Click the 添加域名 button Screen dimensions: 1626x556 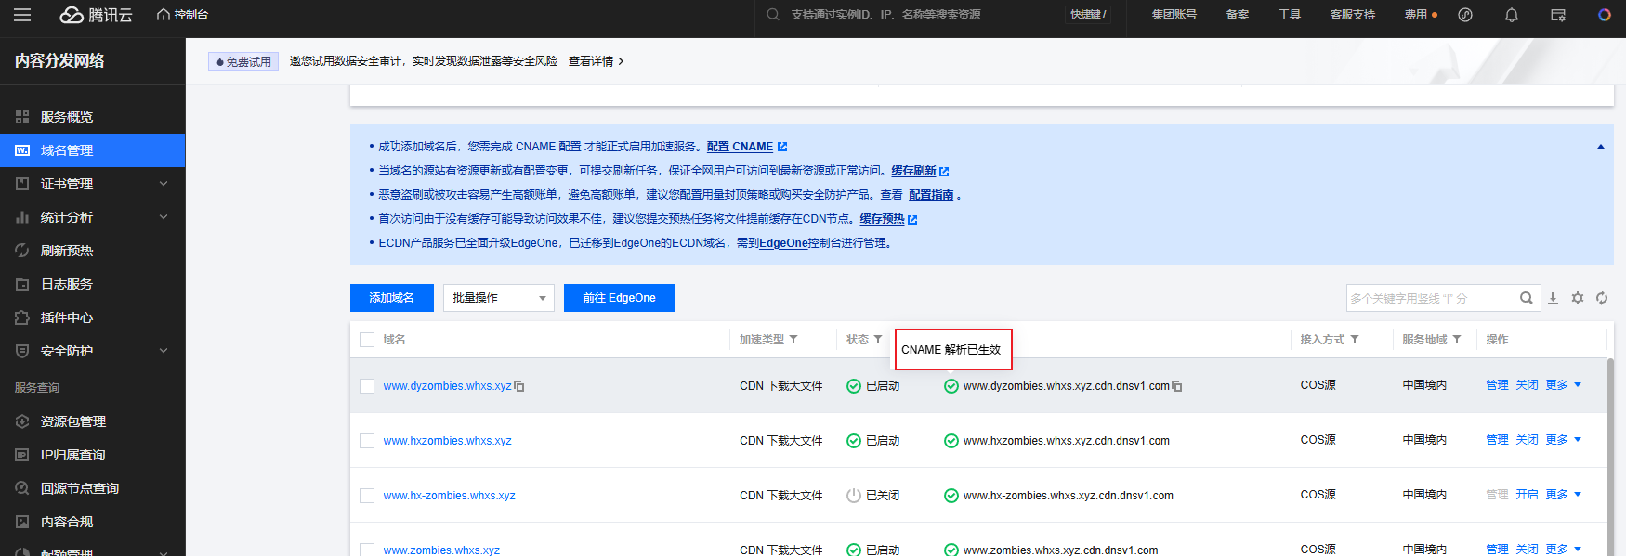391,298
